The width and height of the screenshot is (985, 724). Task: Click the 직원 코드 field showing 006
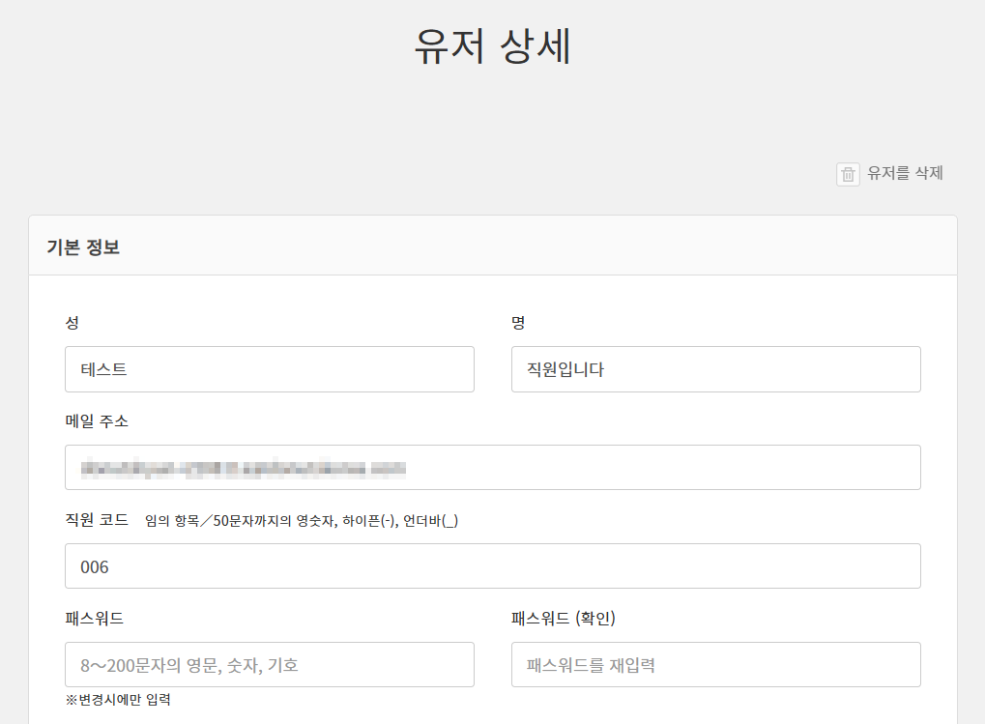pos(492,566)
